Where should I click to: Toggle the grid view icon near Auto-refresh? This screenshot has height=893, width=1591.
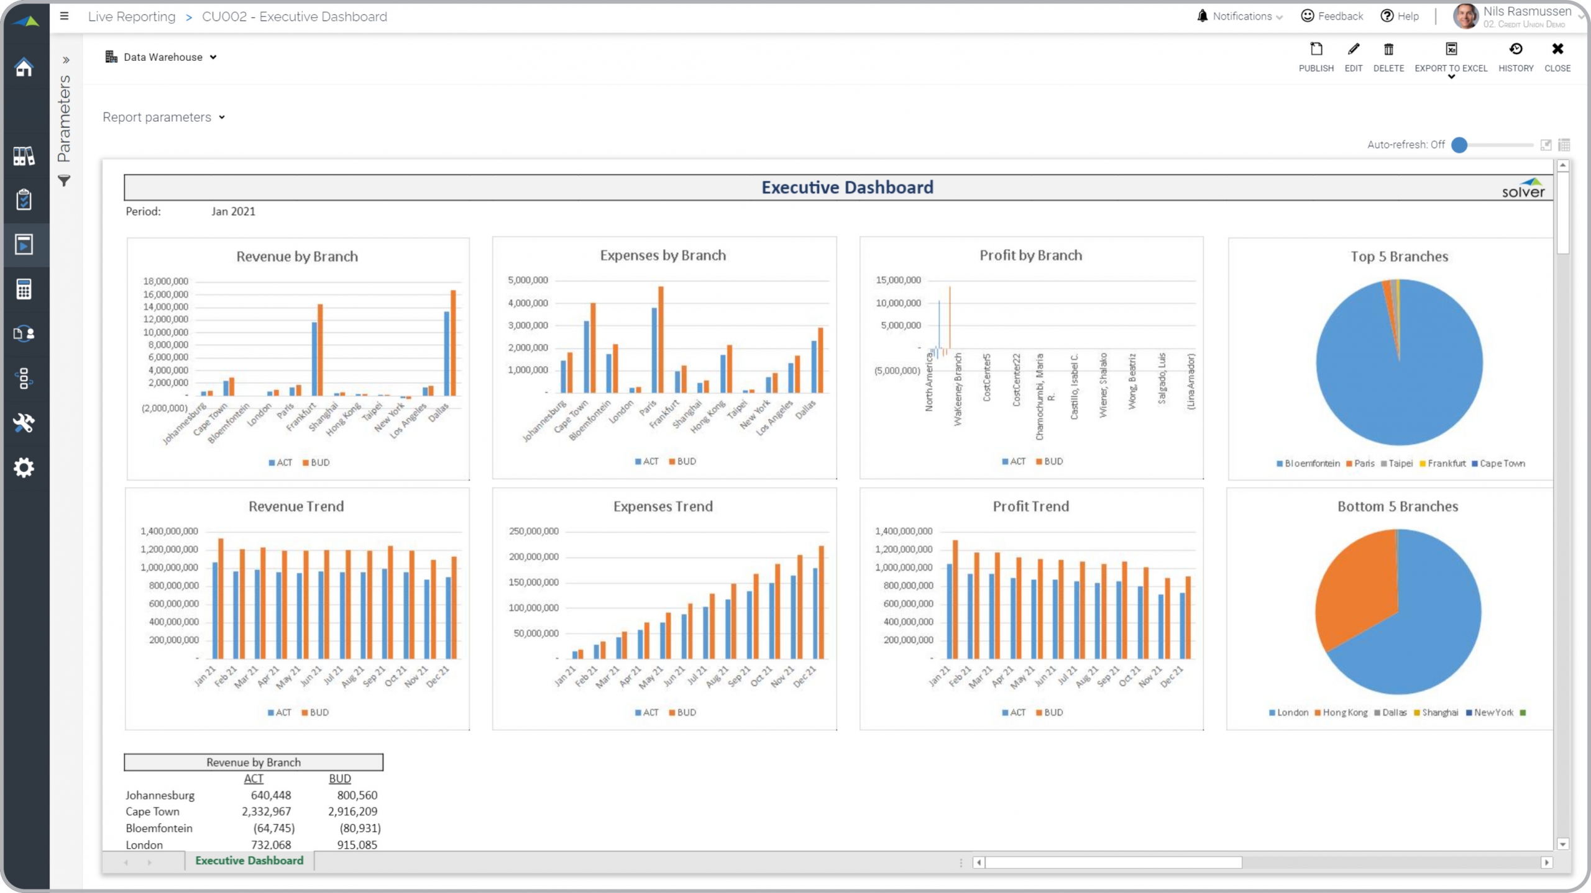pos(1564,145)
